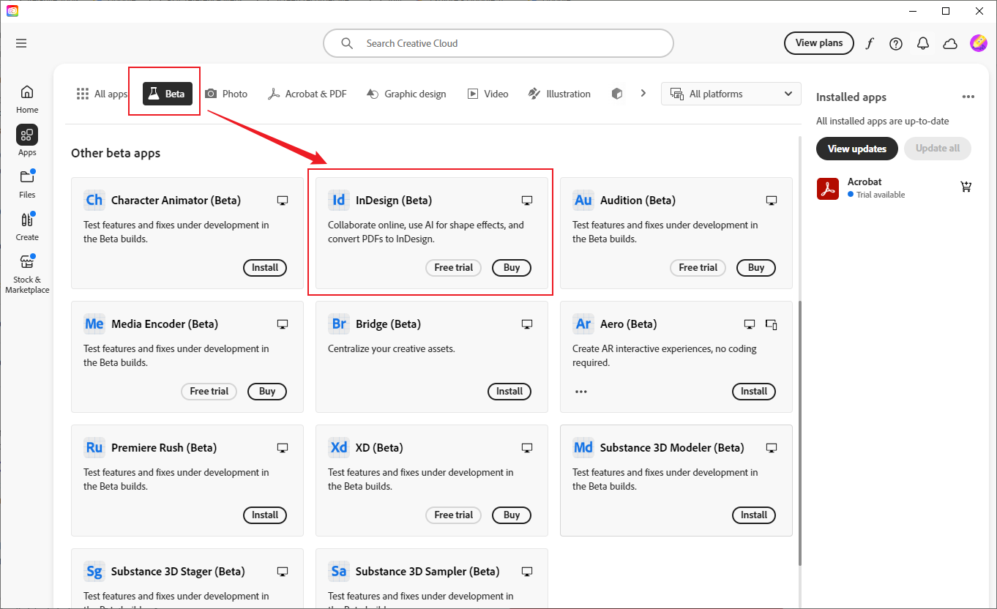Click the Search Creative Cloud field
Screen dimensions: 997x609
coord(498,43)
